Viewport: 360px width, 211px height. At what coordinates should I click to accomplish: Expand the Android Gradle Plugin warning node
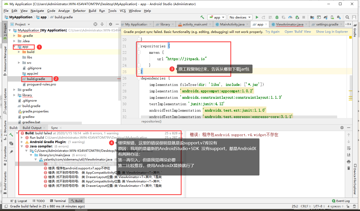click(22, 142)
